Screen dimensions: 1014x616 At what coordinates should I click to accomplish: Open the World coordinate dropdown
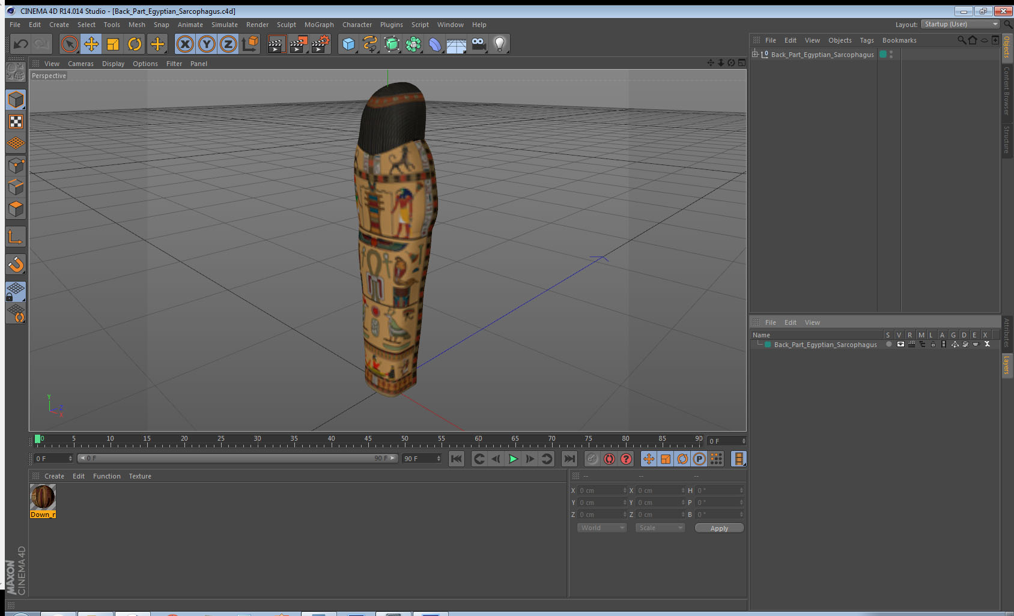[602, 528]
